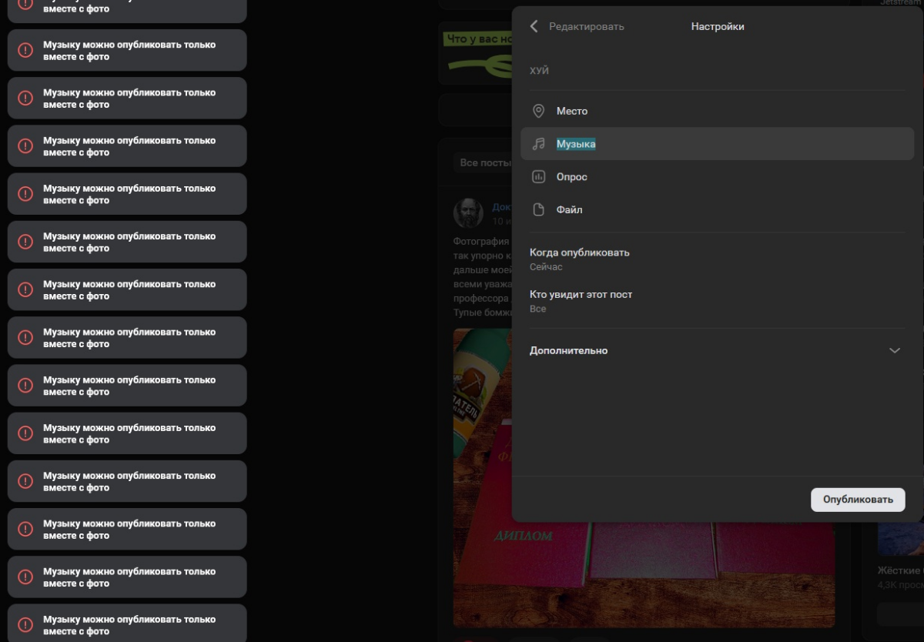Select the Музыка attachment option

(718, 144)
